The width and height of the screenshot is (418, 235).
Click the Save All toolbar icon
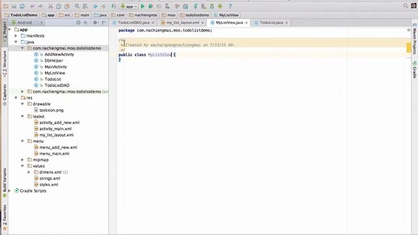point(14,6)
